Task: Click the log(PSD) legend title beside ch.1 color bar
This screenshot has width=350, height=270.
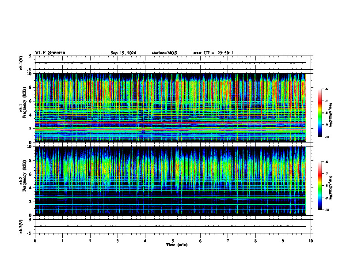Action: (331, 115)
